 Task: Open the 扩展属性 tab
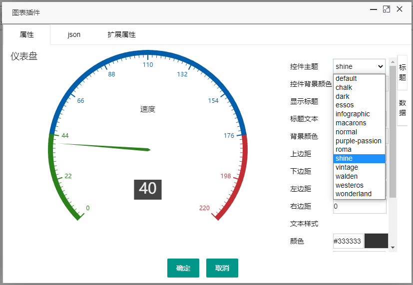point(121,34)
